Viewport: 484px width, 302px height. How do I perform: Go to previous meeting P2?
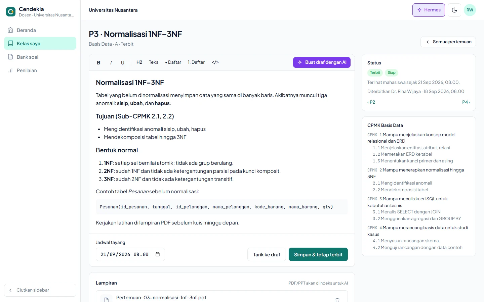371,102
